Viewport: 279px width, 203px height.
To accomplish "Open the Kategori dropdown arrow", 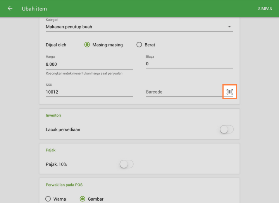I will (229, 27).
